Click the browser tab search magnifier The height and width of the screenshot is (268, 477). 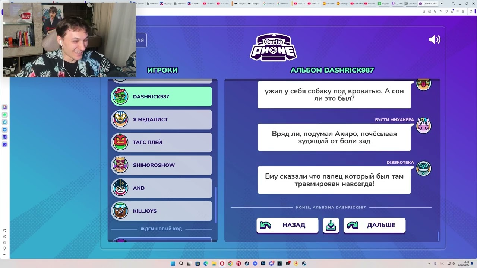click(454, 4)
